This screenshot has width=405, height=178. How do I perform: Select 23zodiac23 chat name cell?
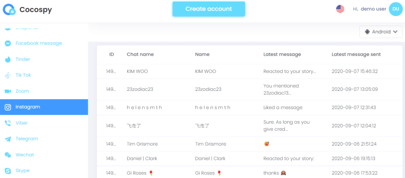(140, 89)
